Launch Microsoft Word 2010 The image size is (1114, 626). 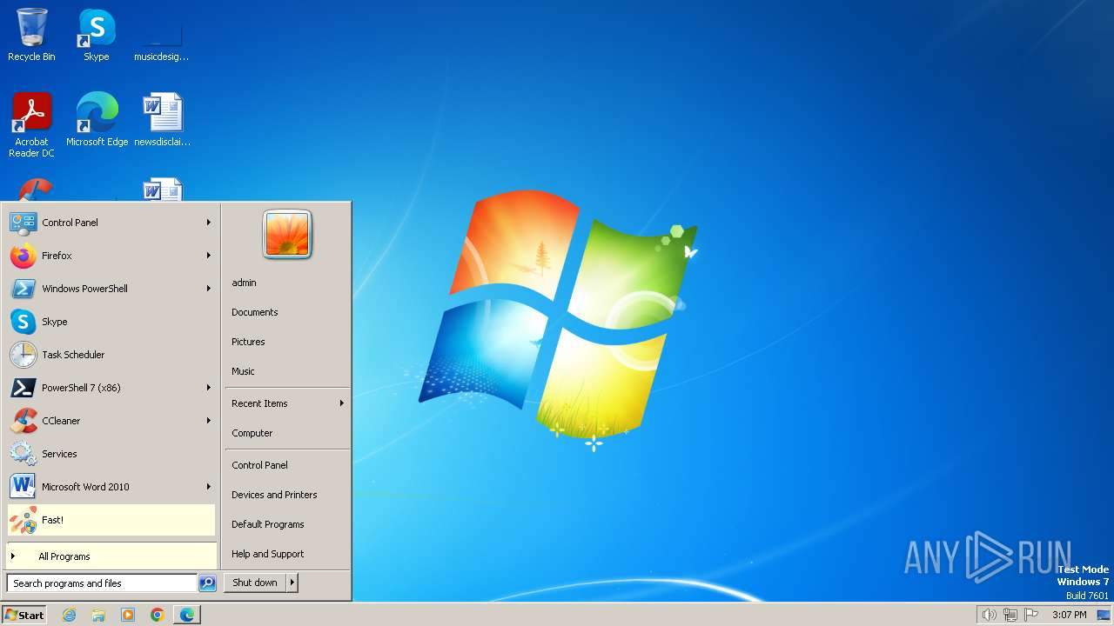tap(111, 487)
